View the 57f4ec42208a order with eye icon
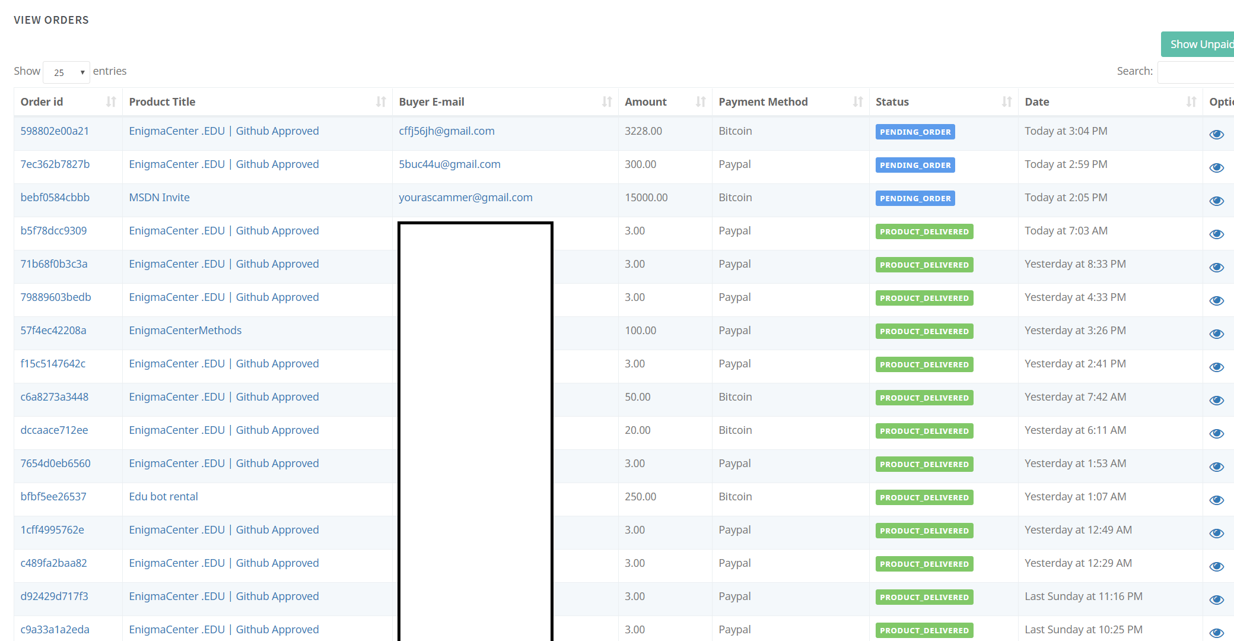Image resolution: width=1234 pixels, height=641 pixels. pos(1216,334)
